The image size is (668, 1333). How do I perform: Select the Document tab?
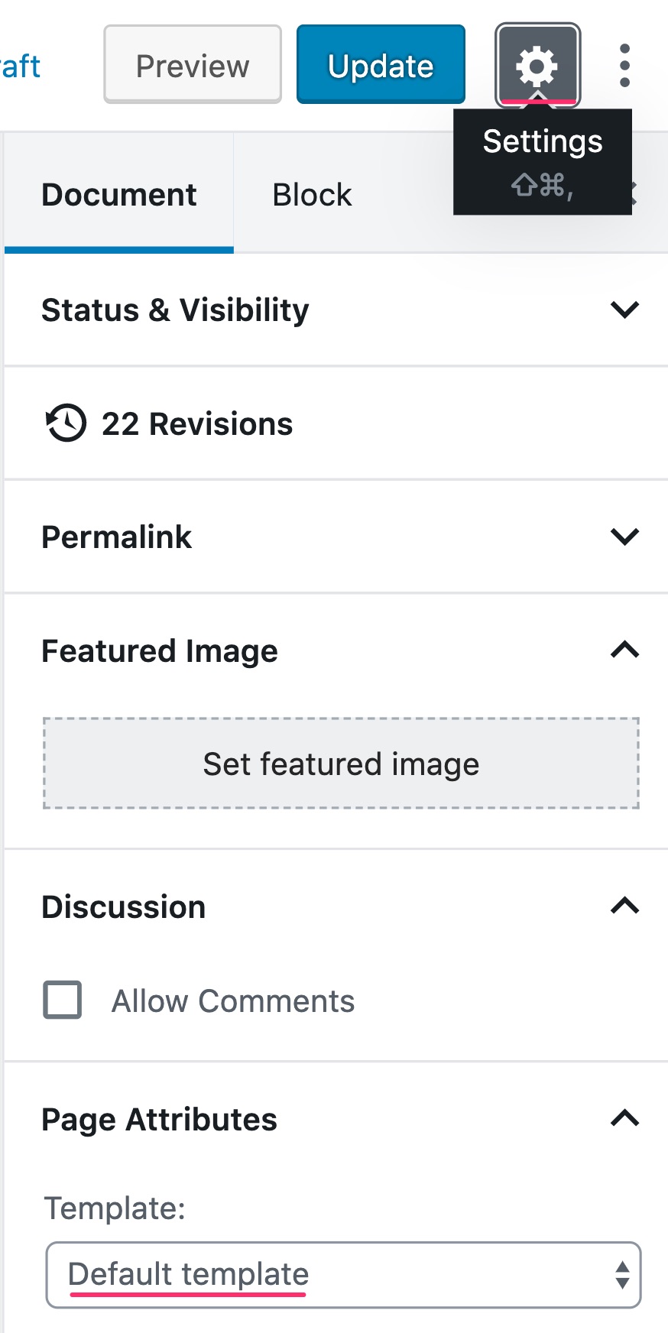119,194
